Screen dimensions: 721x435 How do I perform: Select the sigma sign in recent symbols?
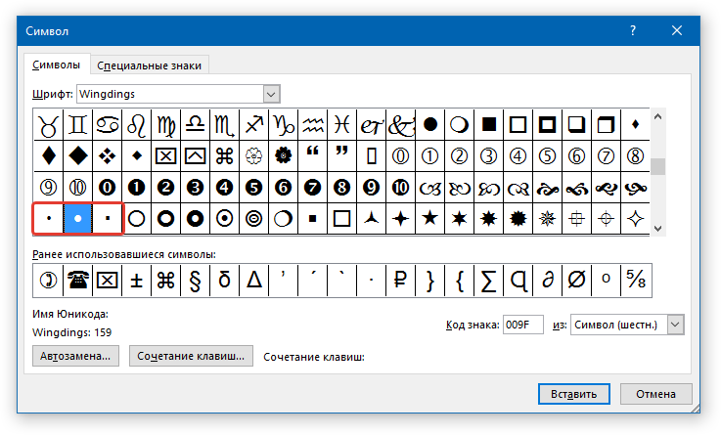pos(489,280)
